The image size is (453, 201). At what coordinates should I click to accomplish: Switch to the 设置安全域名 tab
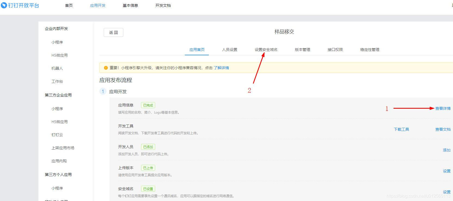click(x=266, y=50)
